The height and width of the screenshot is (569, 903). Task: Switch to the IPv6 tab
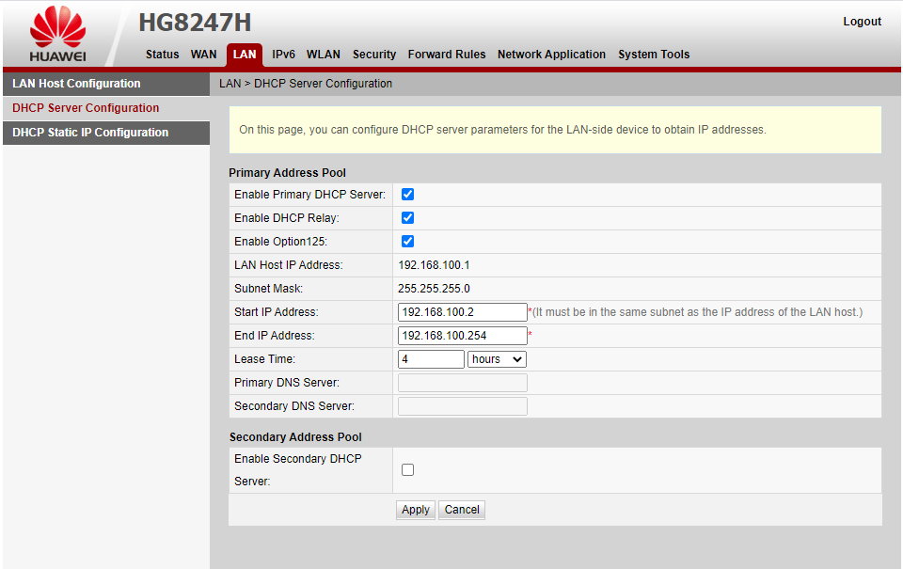click(x=283, y=55)
